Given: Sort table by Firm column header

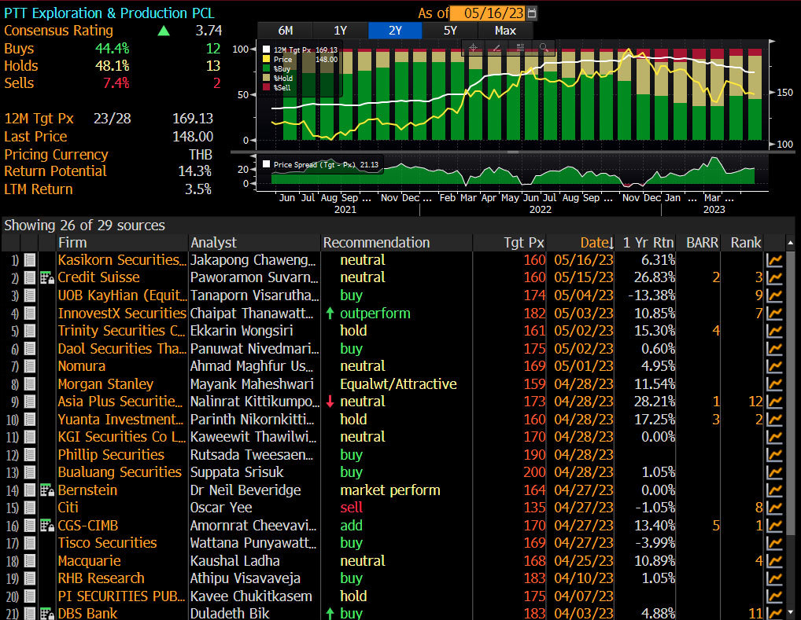Looking at the screenshot, I should pos(122,243).
